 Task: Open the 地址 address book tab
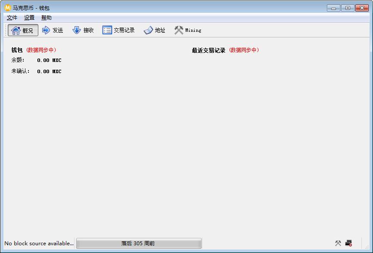pyautogui.click(x=154, y=30)
